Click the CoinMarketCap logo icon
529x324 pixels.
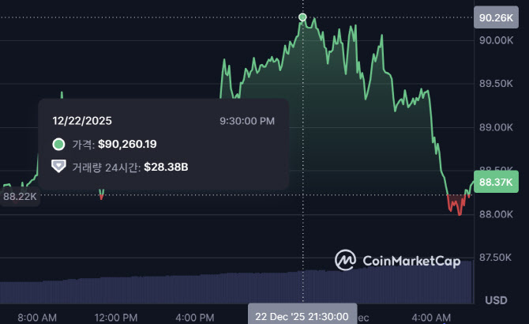[x=345, y=260]
